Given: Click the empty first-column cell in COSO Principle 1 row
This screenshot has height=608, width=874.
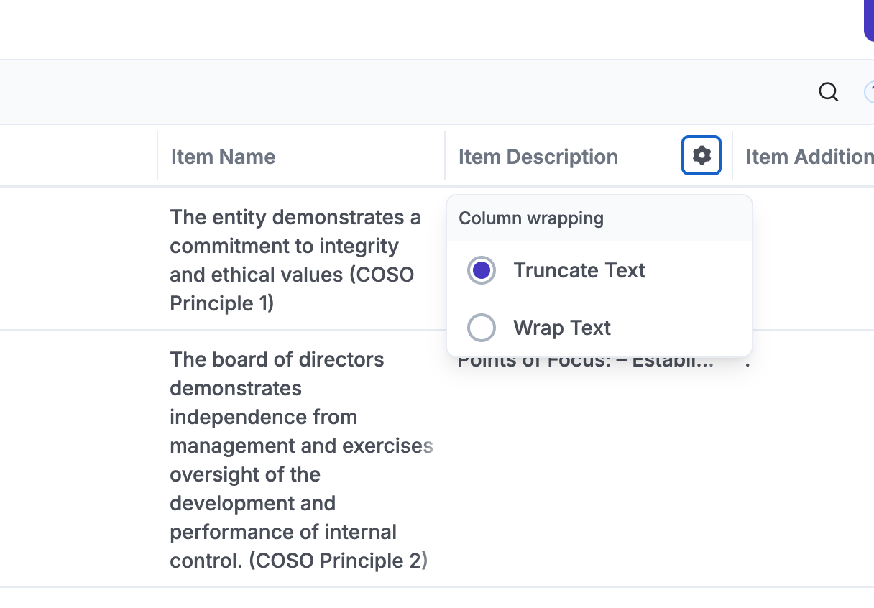Looking at the screenshot, I should point(78,259).
